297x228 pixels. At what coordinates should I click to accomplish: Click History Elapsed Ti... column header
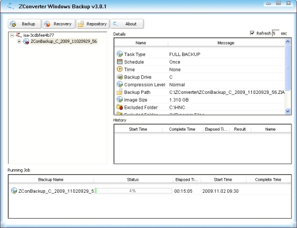[x=216, y=129]
